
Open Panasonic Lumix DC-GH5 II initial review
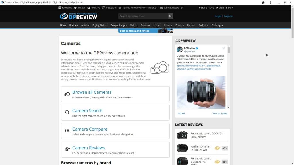click(x=207, y=135)
